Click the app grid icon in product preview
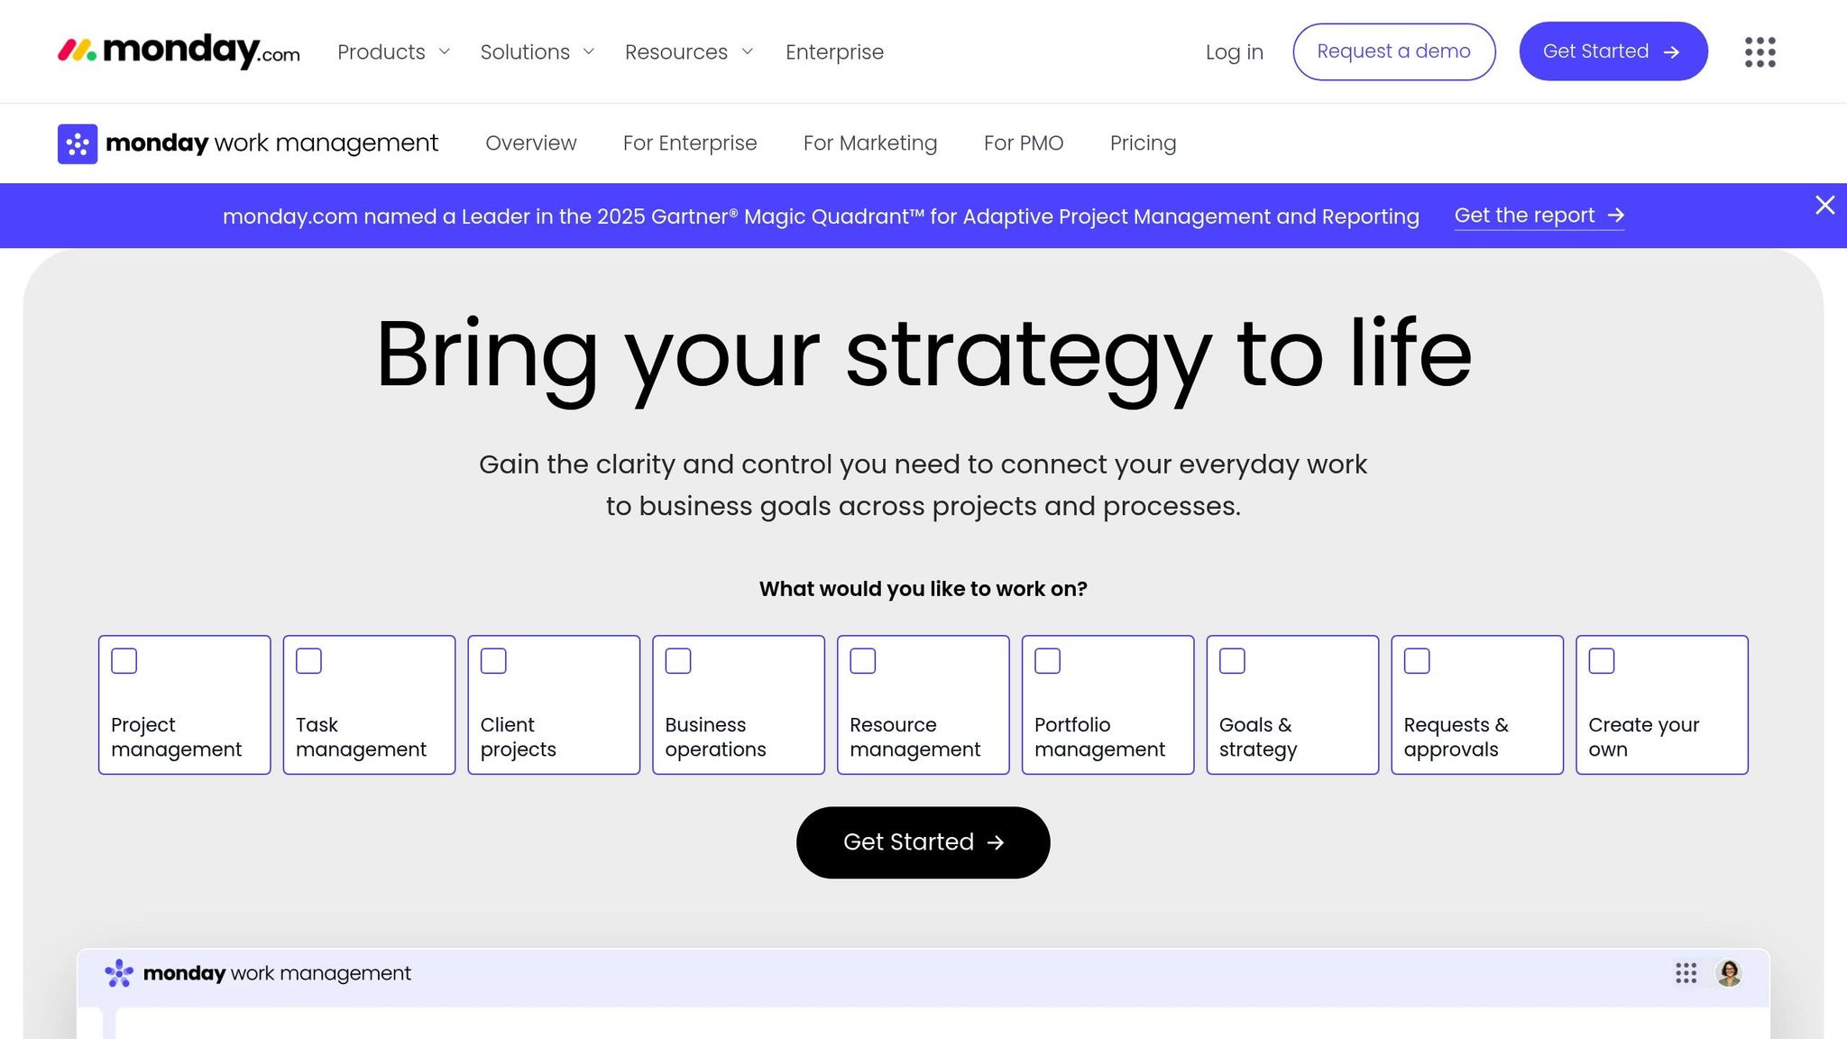 click(1686, 973)
